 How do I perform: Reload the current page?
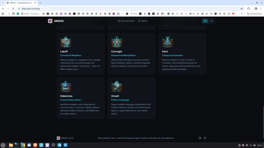tap(13, 8)
